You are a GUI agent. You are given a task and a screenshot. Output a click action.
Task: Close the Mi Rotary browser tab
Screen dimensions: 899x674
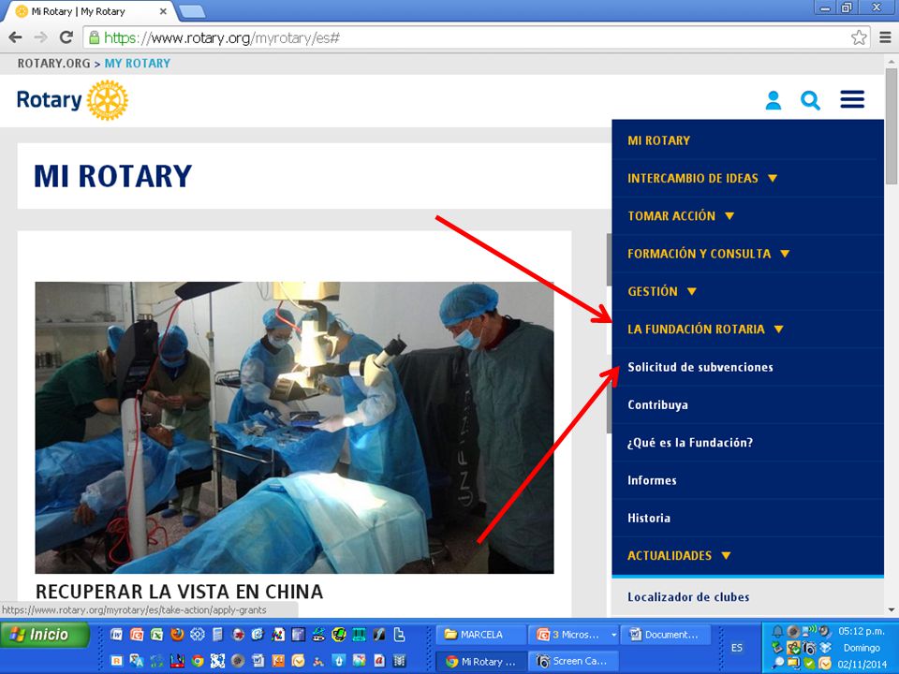click(x=163, y=11)
